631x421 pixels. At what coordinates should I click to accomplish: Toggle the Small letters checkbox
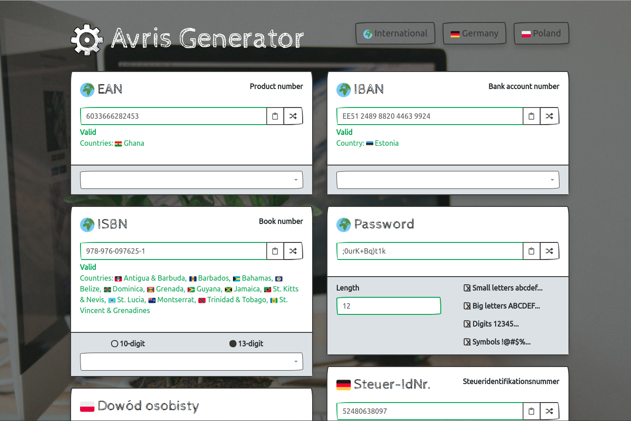click(467, 288)
